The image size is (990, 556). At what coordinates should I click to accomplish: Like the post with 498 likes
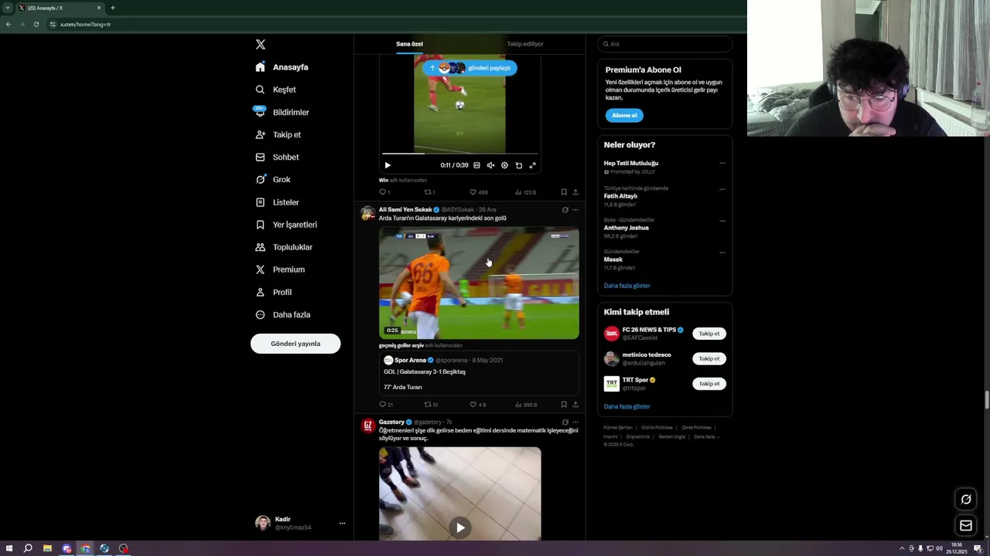point(479,192)
